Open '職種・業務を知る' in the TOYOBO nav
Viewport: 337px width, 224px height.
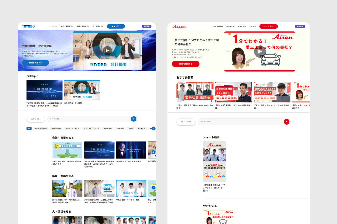click(83, 26)
